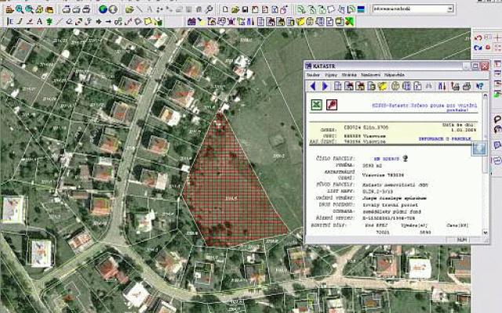This screenshot has width=502, height=313.
Task: Click the undo arrow icon in right panel
Action: tap(478, 38)
